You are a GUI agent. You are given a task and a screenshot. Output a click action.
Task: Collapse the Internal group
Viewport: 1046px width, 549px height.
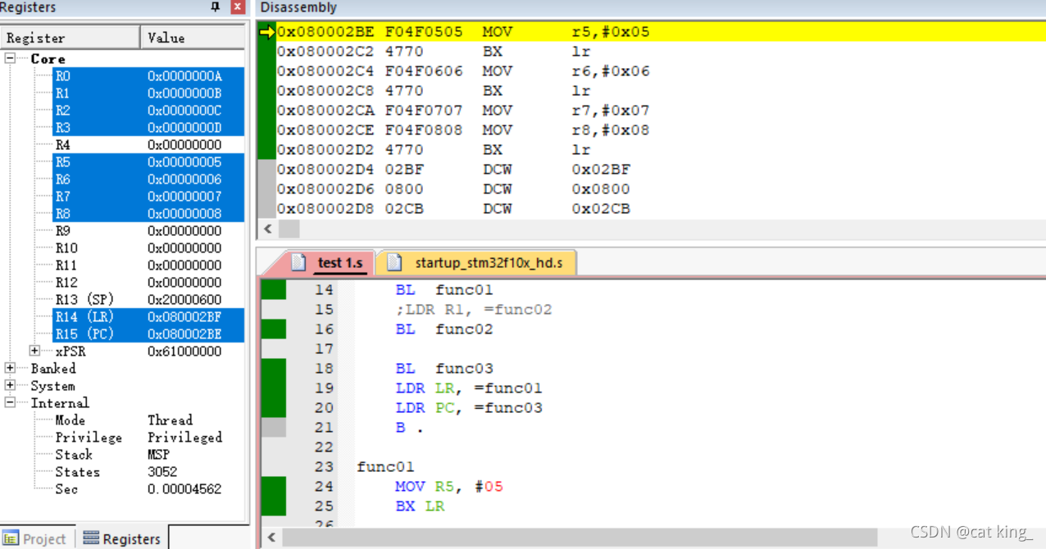pos(10,402)
